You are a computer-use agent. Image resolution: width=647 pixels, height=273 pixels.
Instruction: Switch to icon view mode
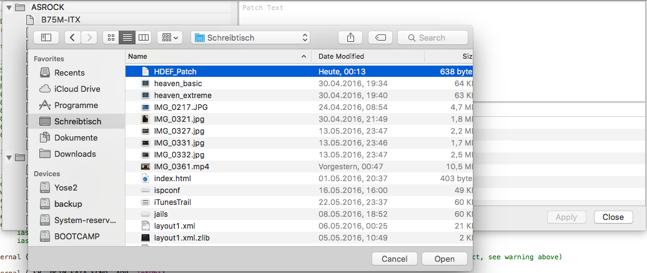111,37
